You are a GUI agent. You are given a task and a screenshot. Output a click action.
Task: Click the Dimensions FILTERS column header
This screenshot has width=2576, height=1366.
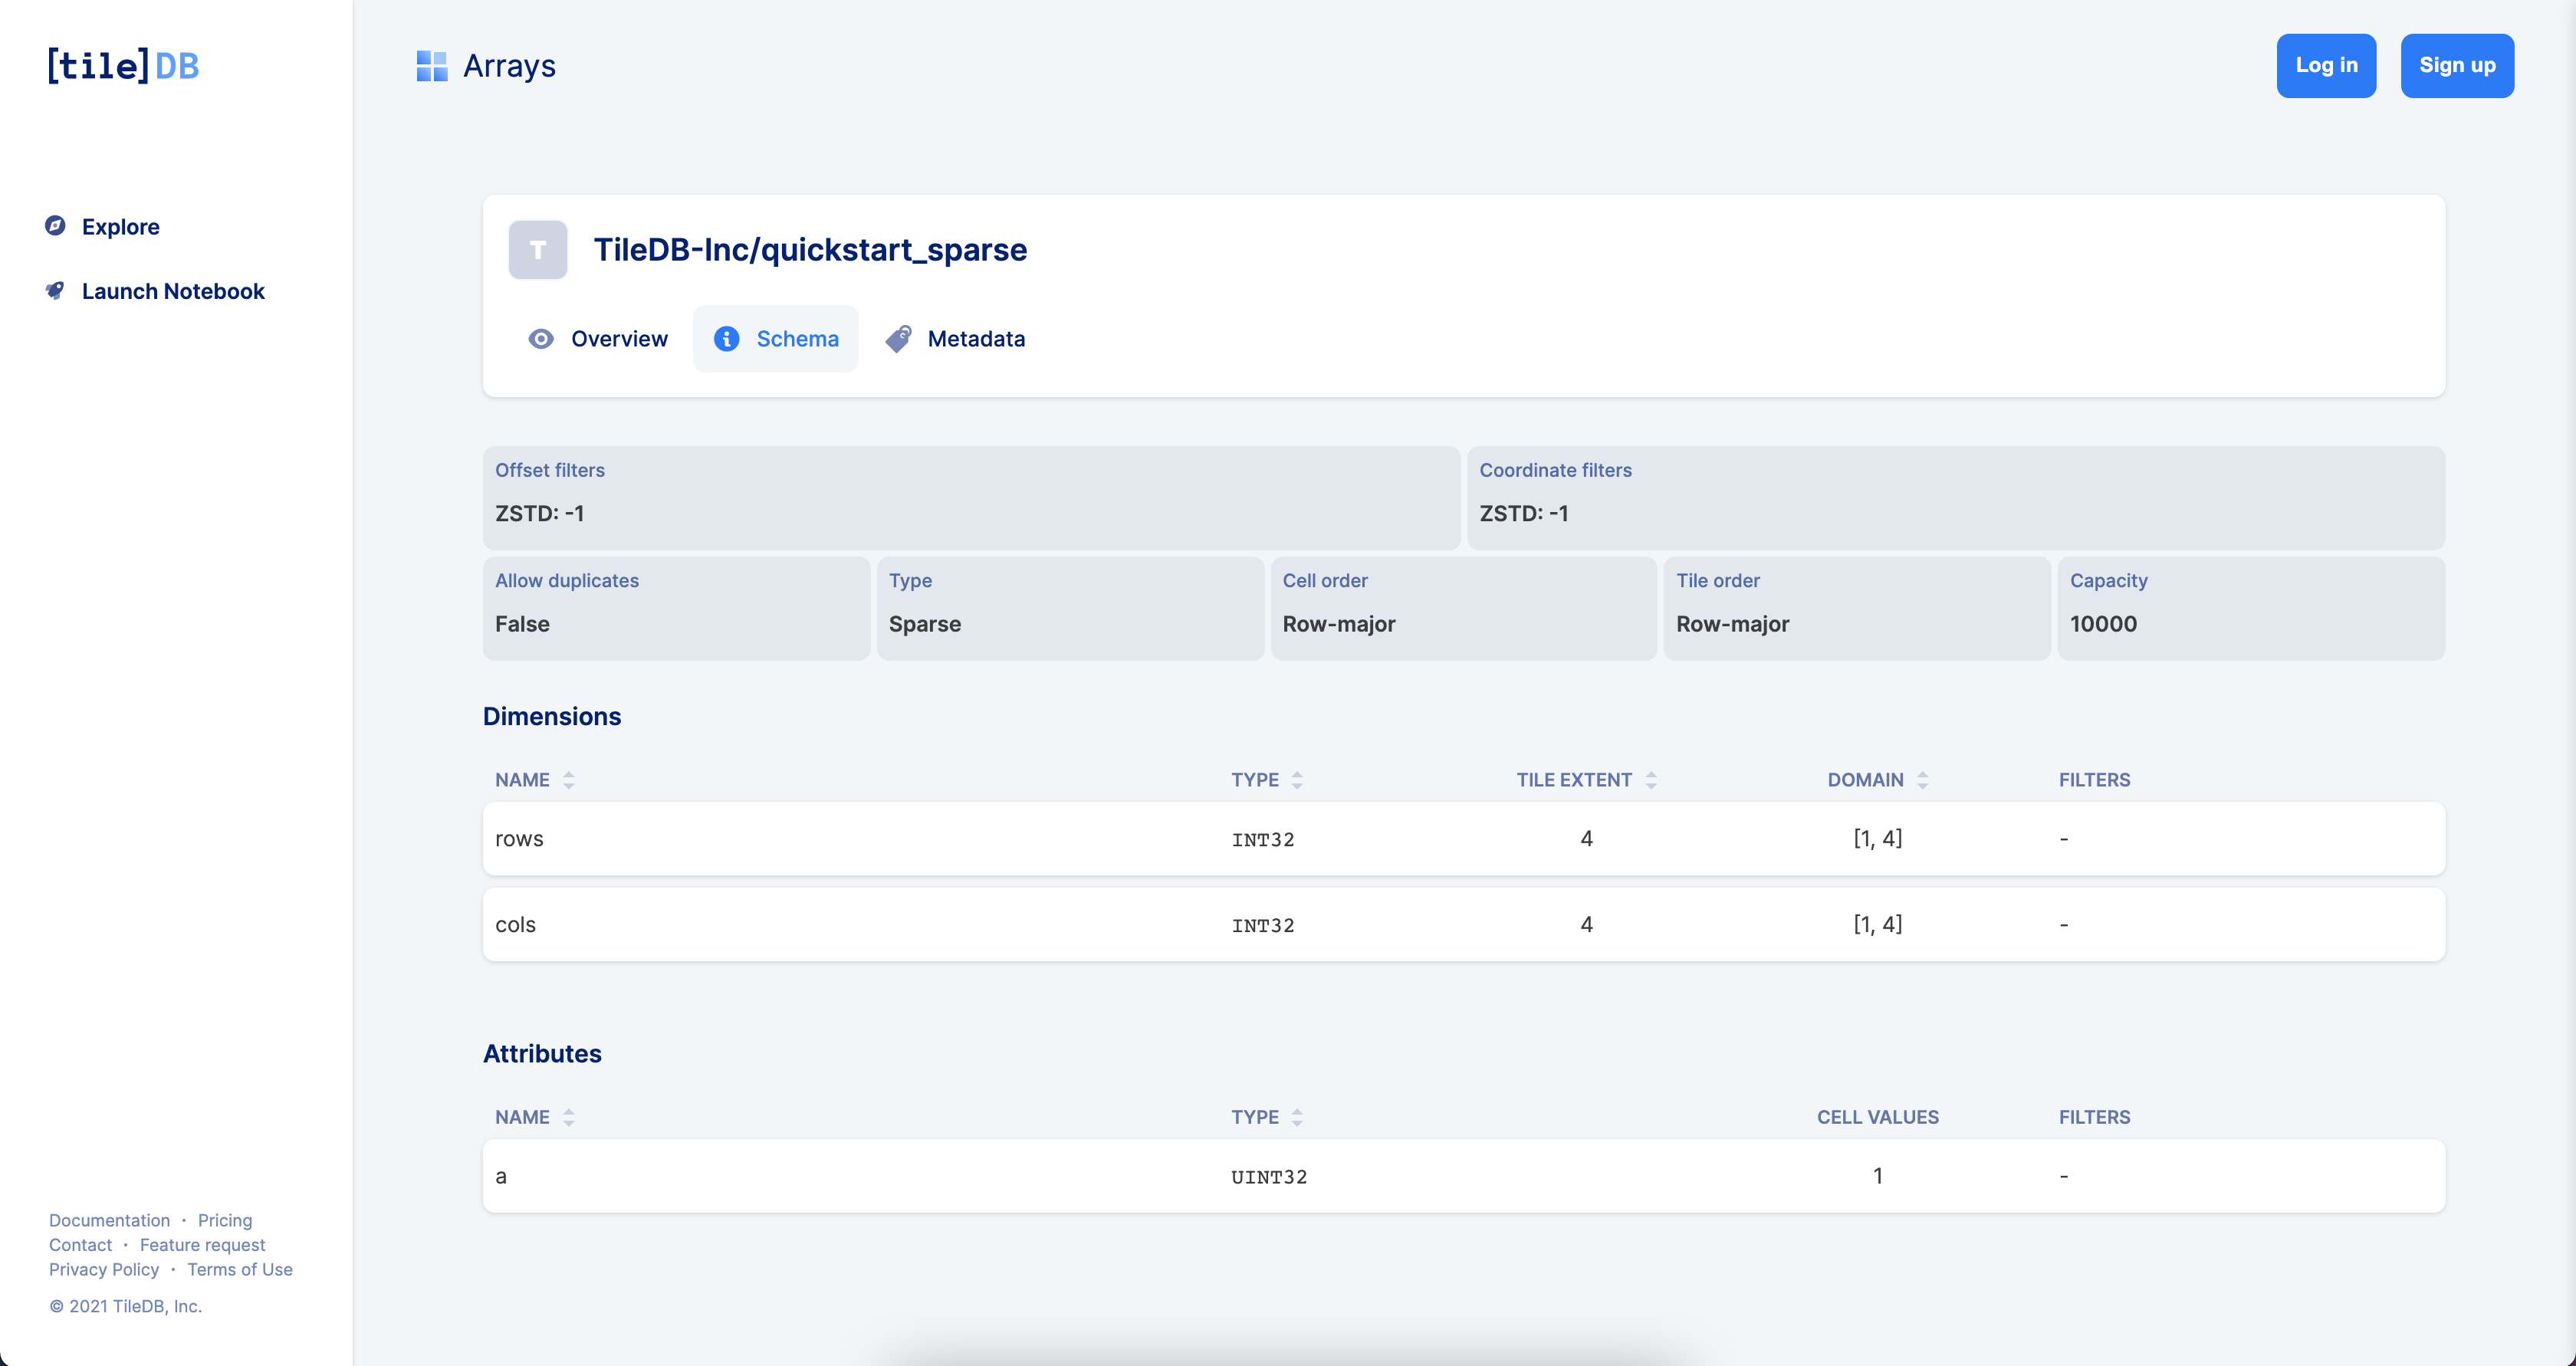tap(2094, 780)
